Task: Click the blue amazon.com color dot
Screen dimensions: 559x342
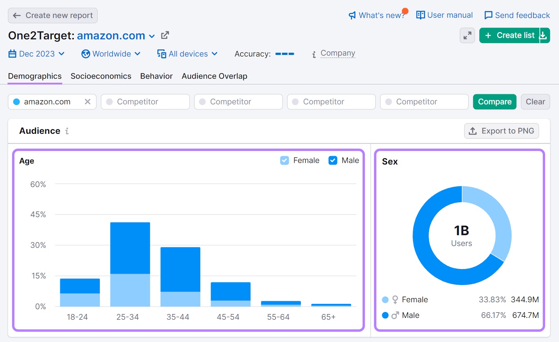Action: click(16, 102)
